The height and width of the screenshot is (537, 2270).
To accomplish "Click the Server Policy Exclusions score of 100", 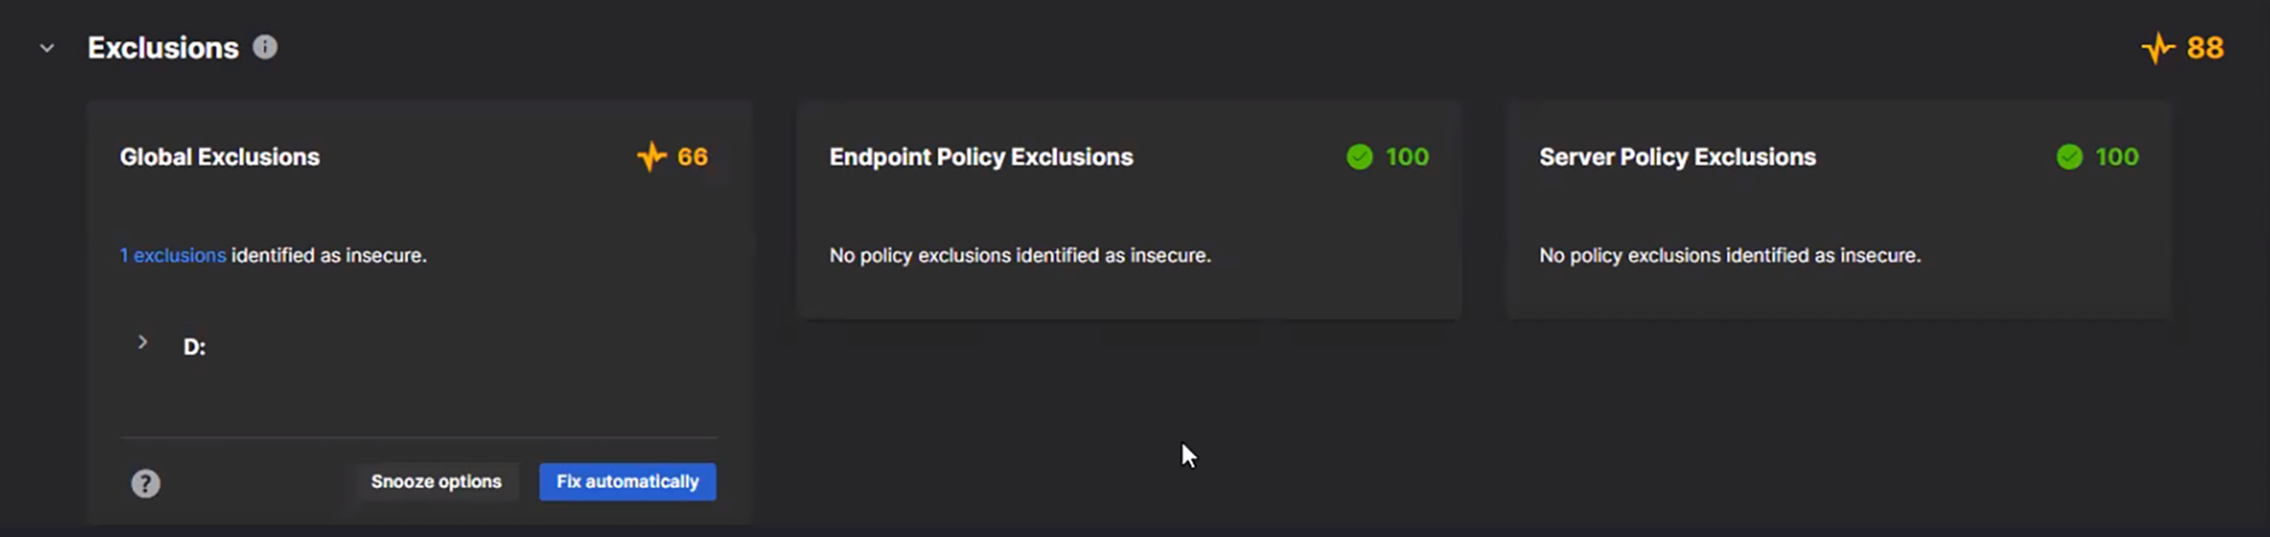I will click(2117, 157).
